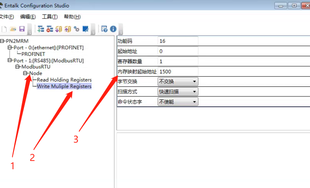Click the upload configuration icon with up arrow
The width and height of the screenshot is (310, 188).
click(x=68, y=29)
